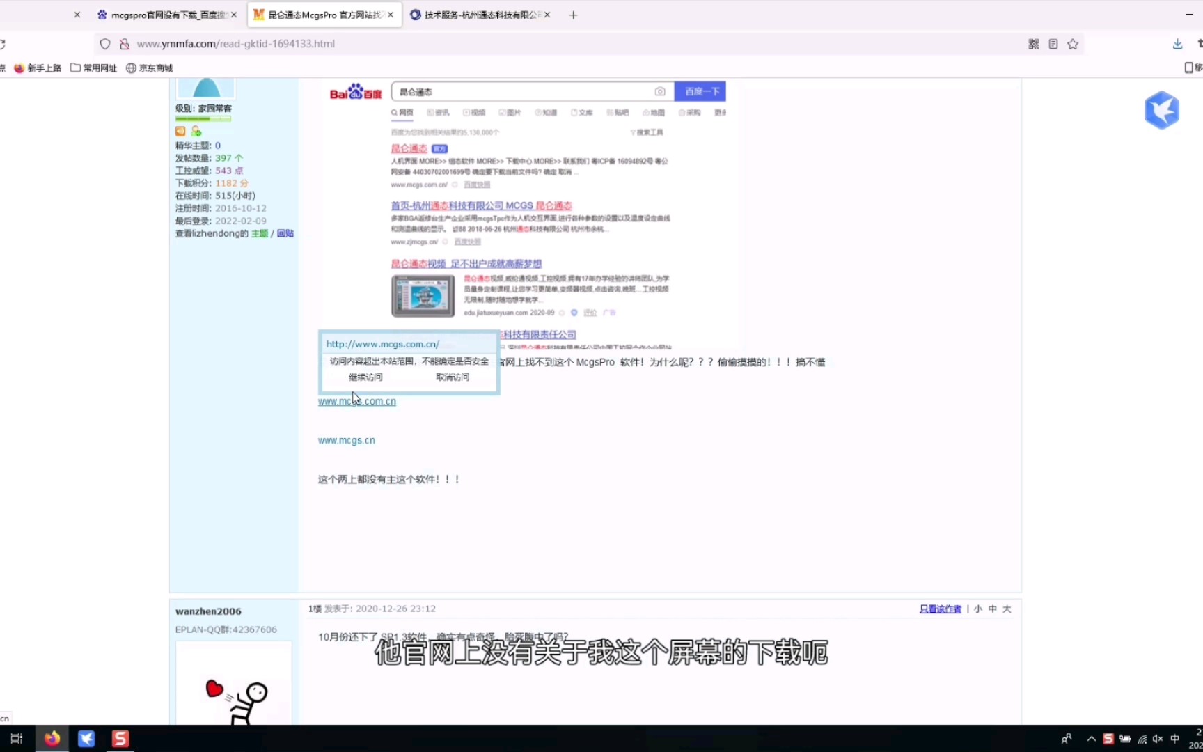Show site security lock information
This screenshot has width=1203, height=752.
tap(125, 44)
